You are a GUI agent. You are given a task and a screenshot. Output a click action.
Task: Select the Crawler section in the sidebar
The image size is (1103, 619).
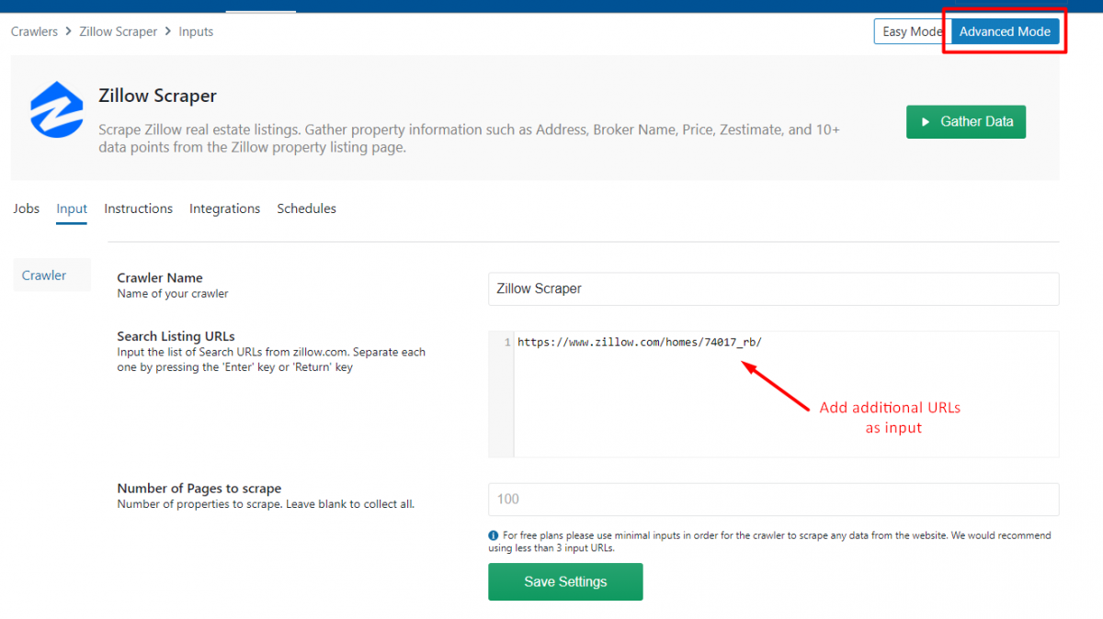coord(43,274)
